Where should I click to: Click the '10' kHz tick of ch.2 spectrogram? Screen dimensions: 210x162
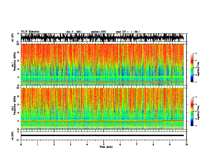click(x=18, y=88)
